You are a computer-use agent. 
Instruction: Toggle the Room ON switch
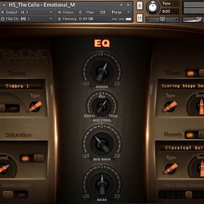[195, 73]
